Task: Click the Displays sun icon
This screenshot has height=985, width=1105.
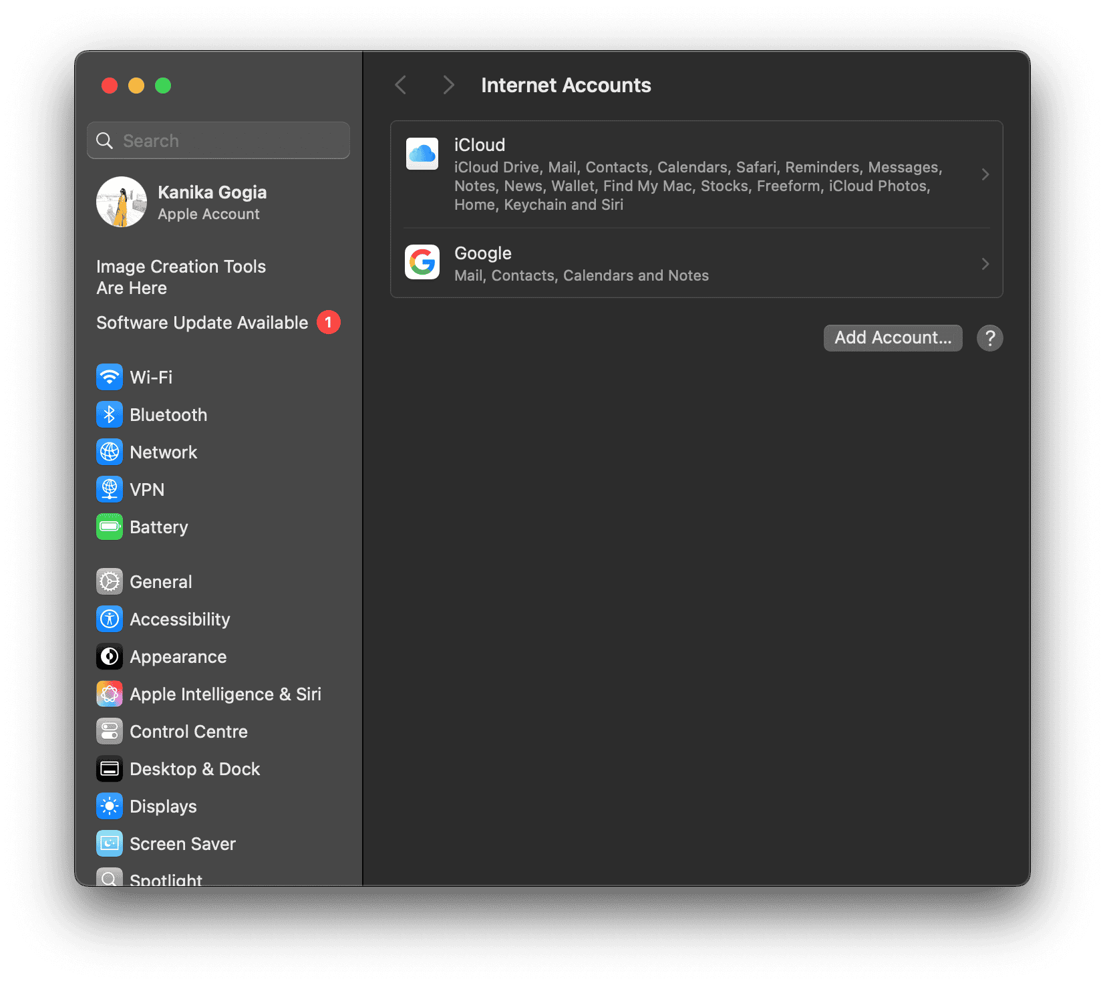Action: (110, 806)
